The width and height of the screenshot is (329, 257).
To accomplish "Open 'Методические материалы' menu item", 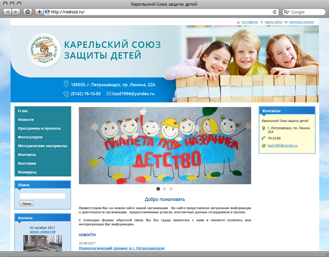I will [x=43, y=146].
